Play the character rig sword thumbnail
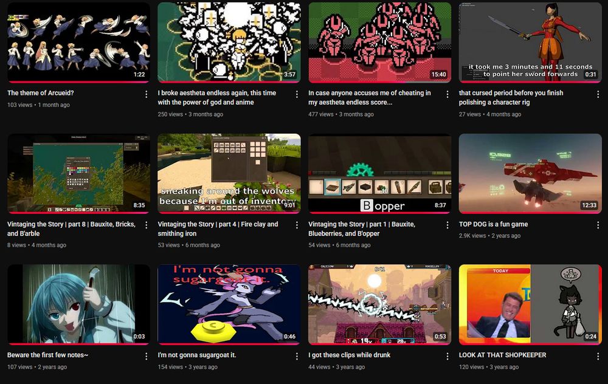 [x=530, y=43]
